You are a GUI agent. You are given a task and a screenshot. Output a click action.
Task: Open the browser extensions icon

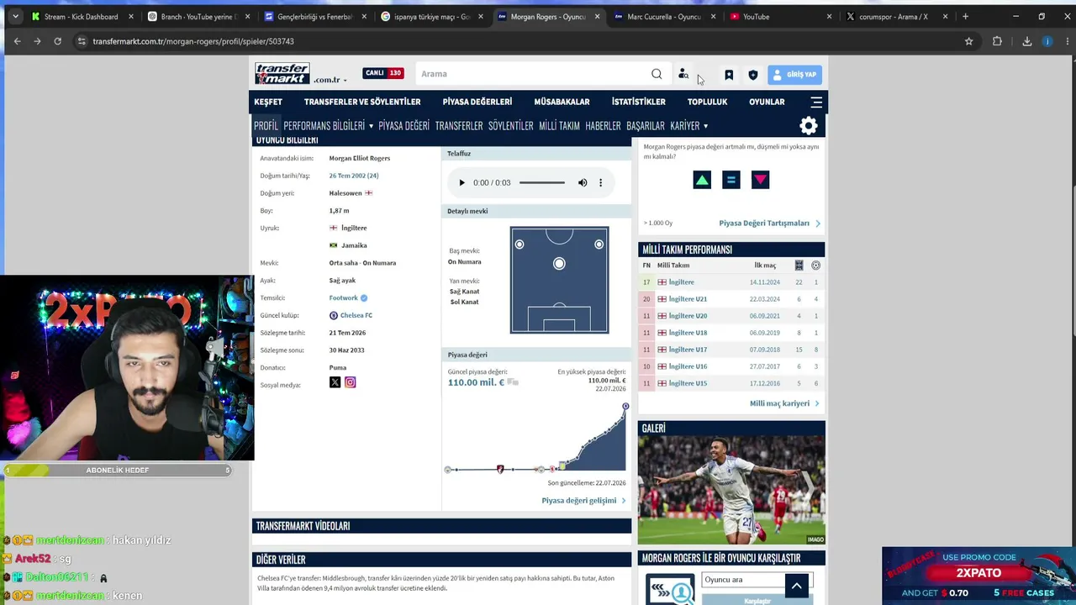pos(997,41)
